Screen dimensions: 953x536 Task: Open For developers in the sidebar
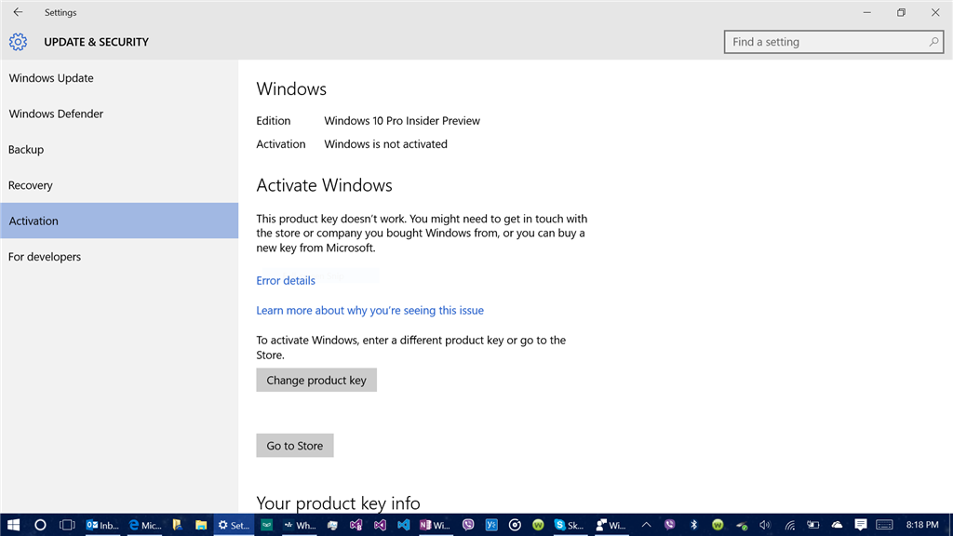(x=119, y=257)
